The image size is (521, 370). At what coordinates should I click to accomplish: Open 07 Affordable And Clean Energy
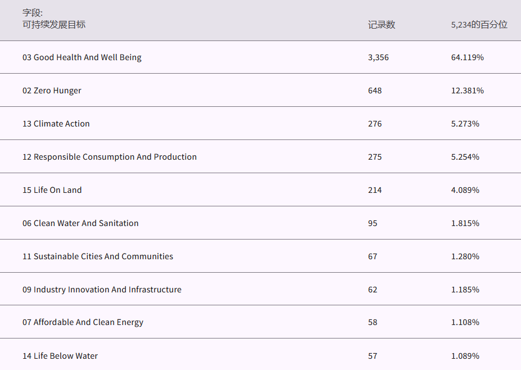point(83,322)
